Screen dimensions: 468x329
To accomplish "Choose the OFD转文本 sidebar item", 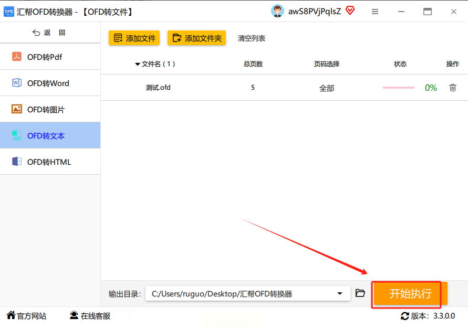I will tap(50, 135).
